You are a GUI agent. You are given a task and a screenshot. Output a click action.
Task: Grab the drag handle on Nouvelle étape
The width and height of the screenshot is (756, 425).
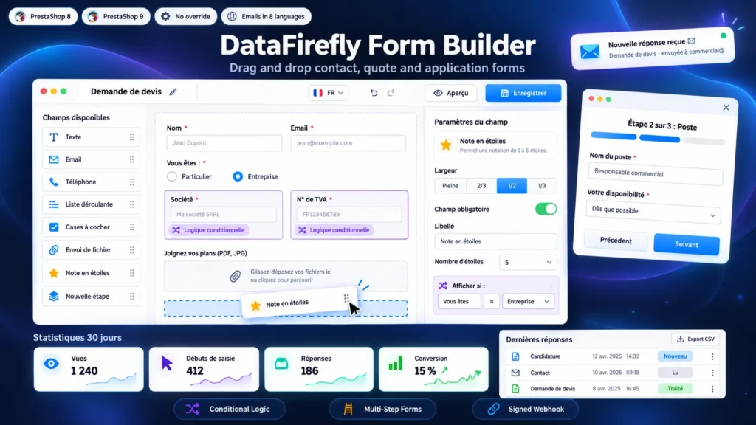pos(131,297)
